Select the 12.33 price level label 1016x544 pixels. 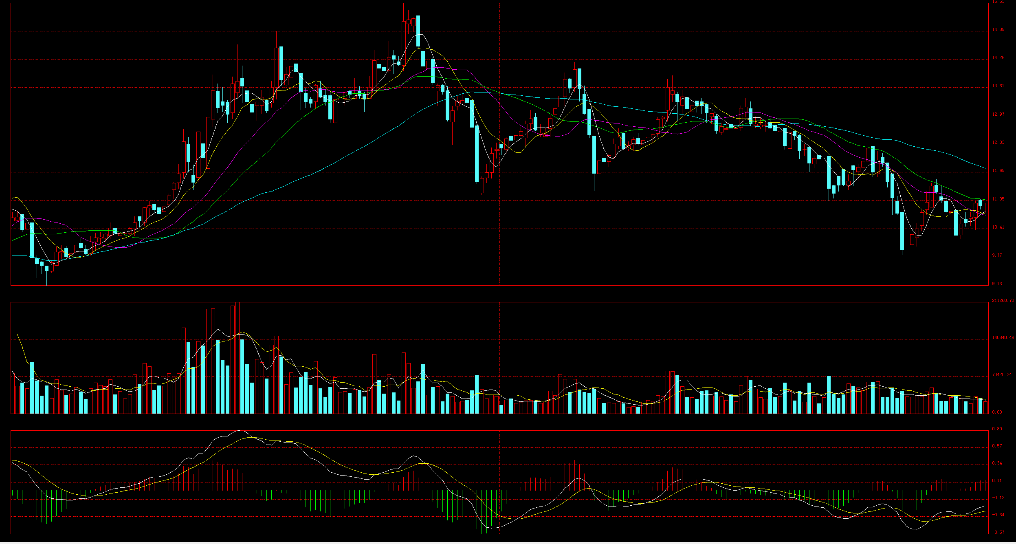coord(998,143)
